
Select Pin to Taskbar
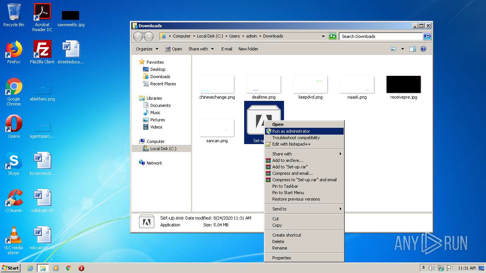click(x=304, y=186)
